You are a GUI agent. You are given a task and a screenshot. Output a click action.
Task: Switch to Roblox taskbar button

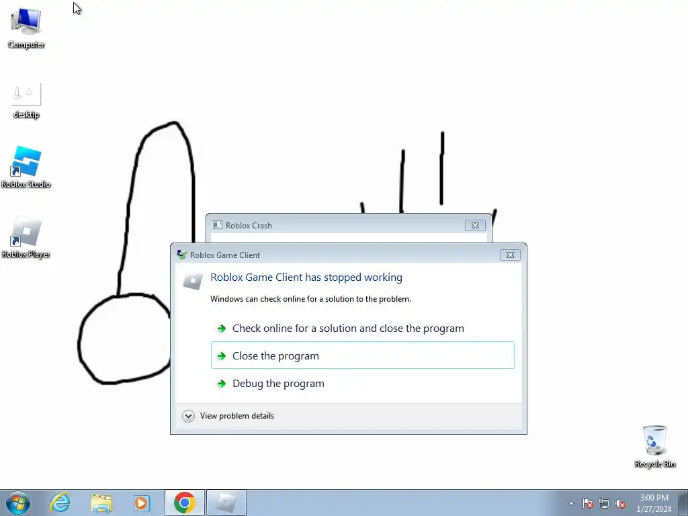coord(226,503)
